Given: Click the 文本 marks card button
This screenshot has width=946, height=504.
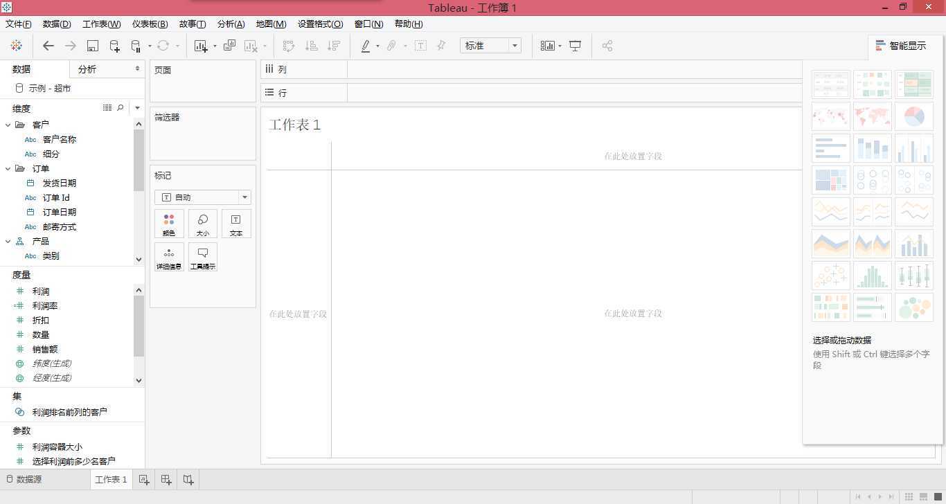Looking at the screenshot, I should pyautogui.click(x=236, y=224).
